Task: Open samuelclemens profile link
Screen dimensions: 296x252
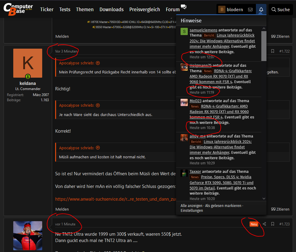Action: [203, 30]
